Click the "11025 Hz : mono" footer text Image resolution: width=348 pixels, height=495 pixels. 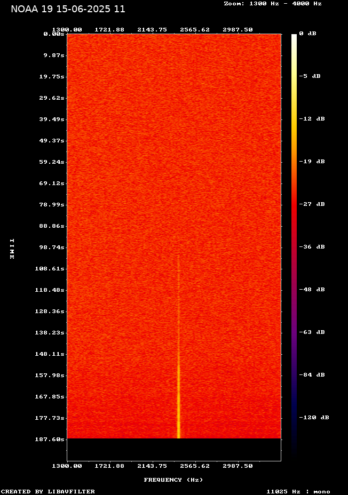[298, 491]
